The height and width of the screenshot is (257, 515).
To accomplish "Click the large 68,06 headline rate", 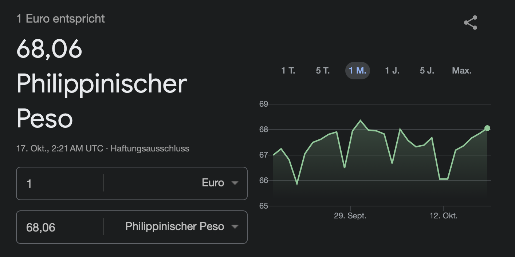I will tap(50, 49).
